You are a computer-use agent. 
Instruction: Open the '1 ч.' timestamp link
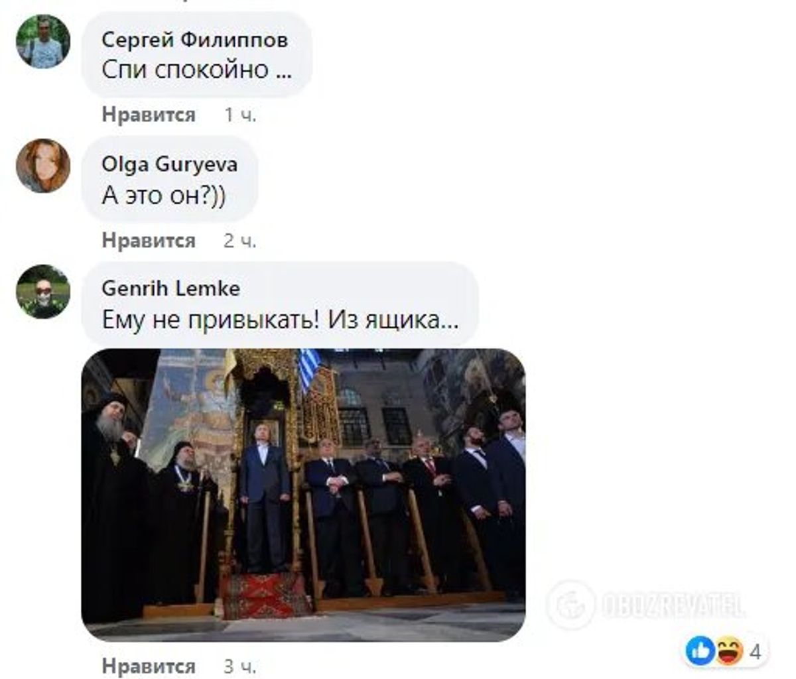coord(240,115)
